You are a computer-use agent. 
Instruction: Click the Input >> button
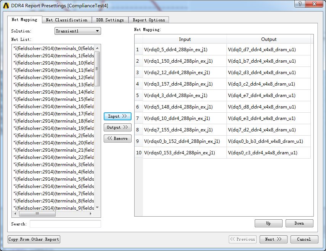pos(117,116)
